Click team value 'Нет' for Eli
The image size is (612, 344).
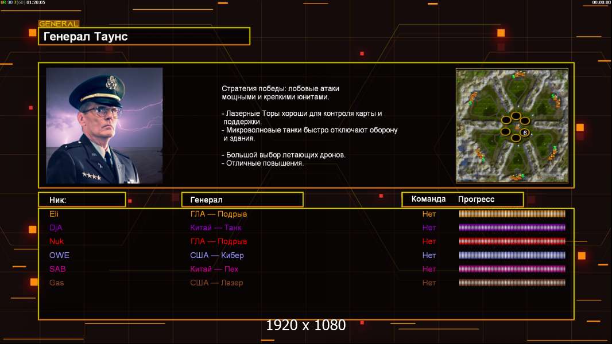click(x=429, y=214)
